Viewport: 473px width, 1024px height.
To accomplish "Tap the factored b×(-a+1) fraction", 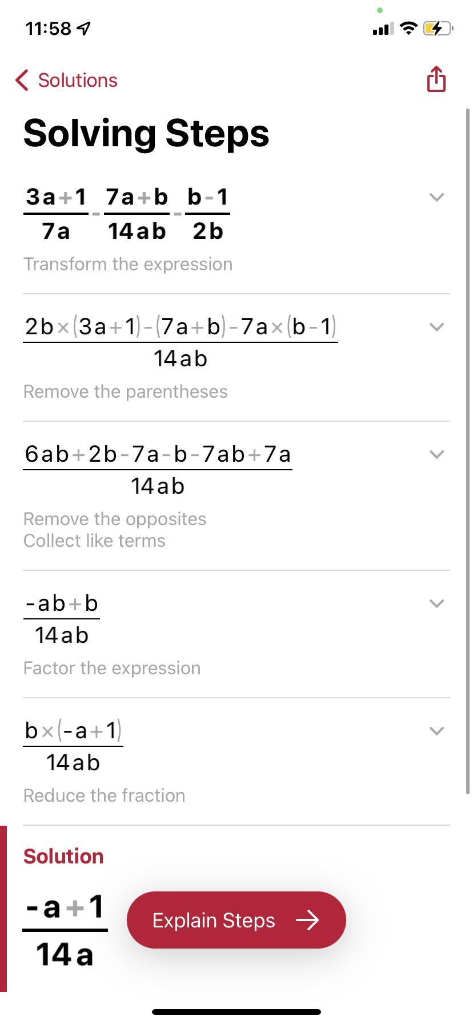I will pyautogui.click(x=73, y=746).
